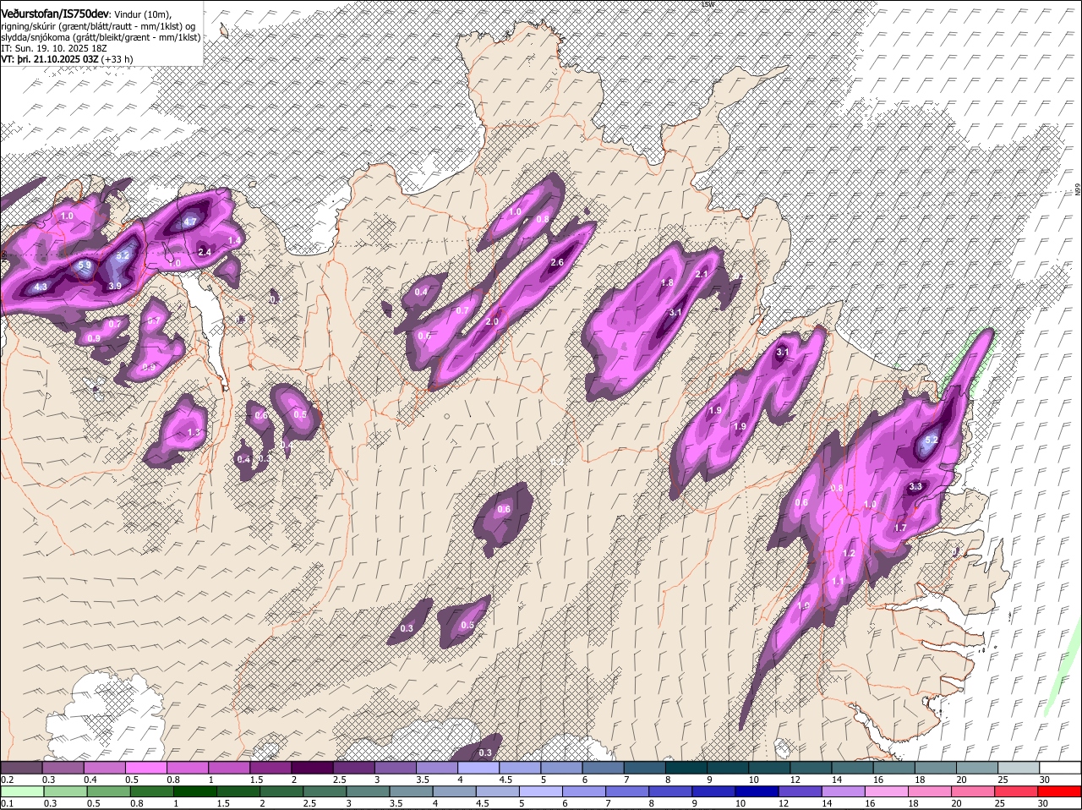The height and width of the screenshot is (810, 1082).
Task: Click the 2.6 snowfall value on the map
Action: 557,263
